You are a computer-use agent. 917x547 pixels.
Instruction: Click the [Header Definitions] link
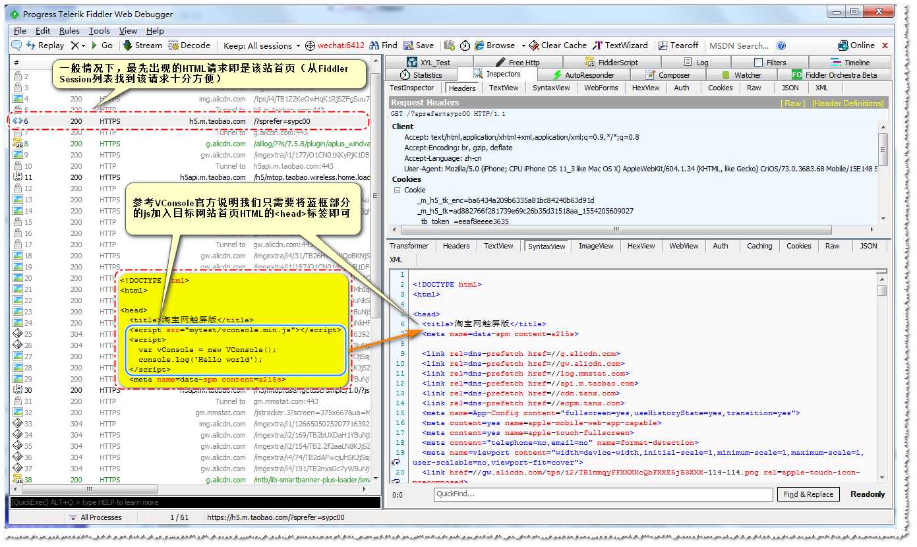[x=848, y=103]
